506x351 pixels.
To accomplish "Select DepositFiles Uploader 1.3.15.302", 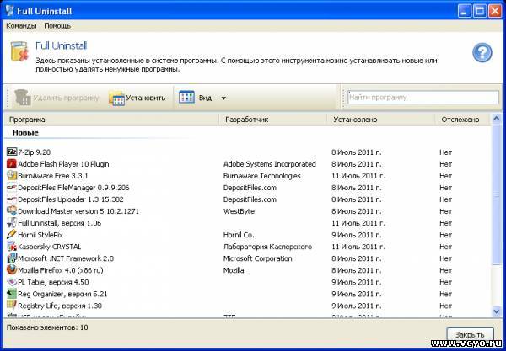I will coord(71,199).
